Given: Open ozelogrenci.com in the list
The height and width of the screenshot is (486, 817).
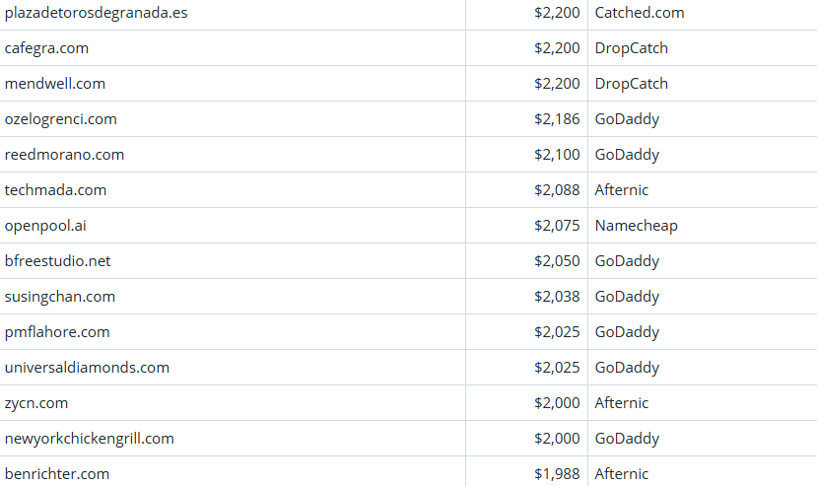Looking at the screenshot, I should pos(60,119).
